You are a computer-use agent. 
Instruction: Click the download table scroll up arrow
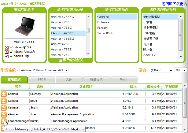pyautogui.click(x=185, y=85)
